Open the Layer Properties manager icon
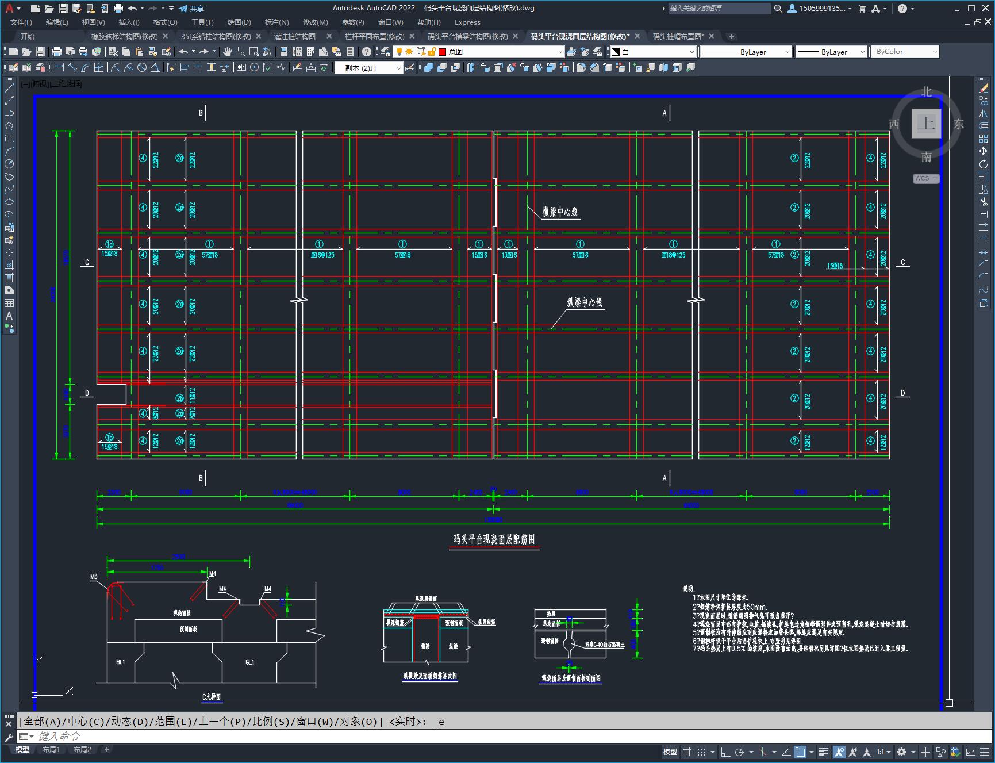The image size is (995, 763). (x=386, y=52)
